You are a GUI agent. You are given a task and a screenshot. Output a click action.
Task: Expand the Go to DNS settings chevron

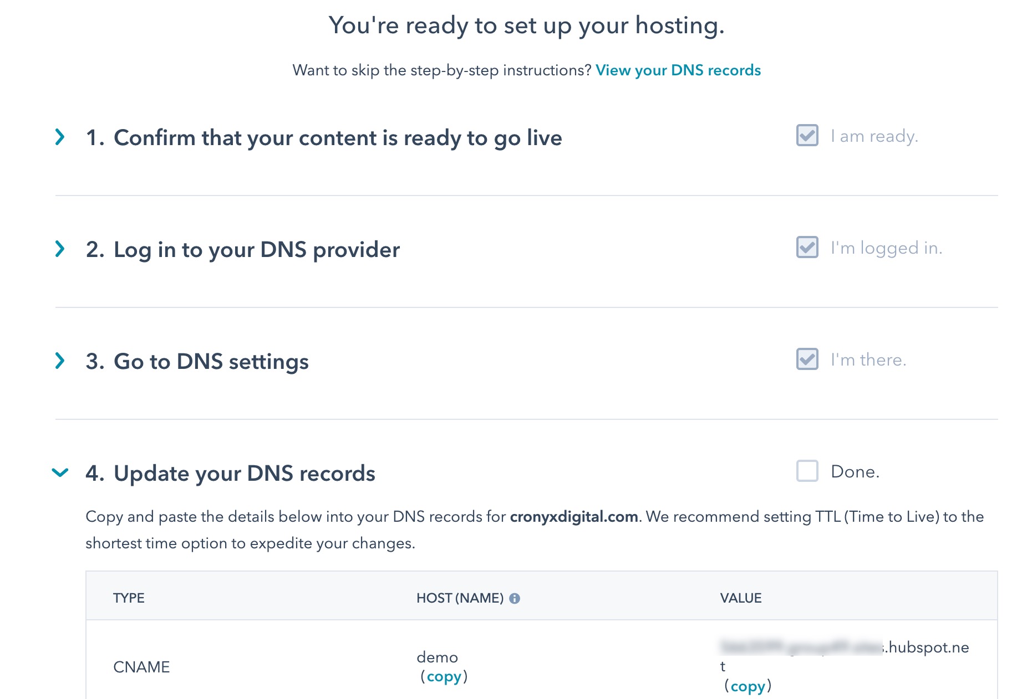coord(60,361)
